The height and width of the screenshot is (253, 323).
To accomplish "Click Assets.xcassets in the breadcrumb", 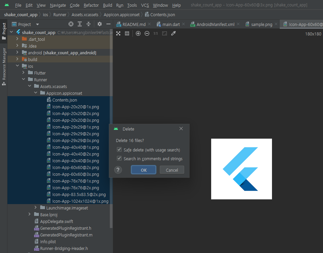I will point(85,15).
